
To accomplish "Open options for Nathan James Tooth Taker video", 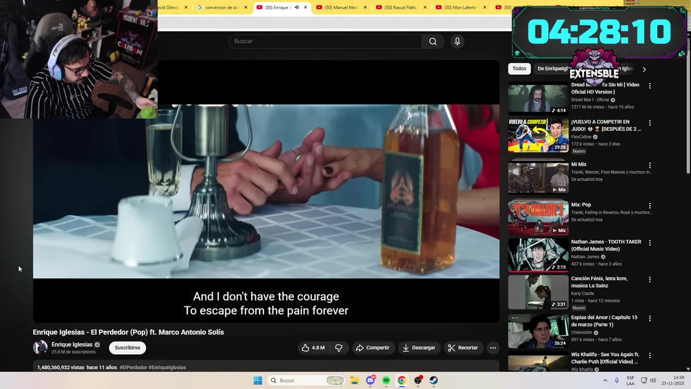I will coord(650,243).
